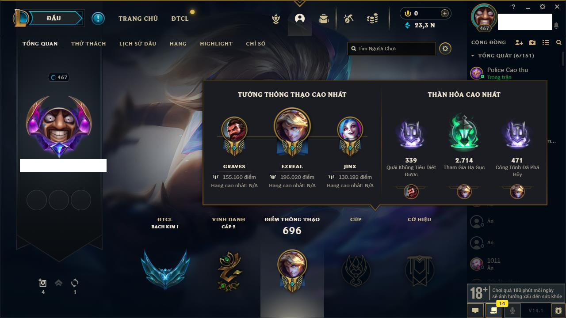Viewport: 566px width, 318px height.
Task: Click the Tìm Người Chơi search field
Action: click(x=392, y=49)
